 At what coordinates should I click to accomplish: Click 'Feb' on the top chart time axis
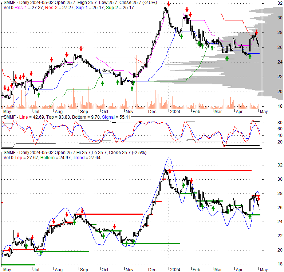point(196,111)
